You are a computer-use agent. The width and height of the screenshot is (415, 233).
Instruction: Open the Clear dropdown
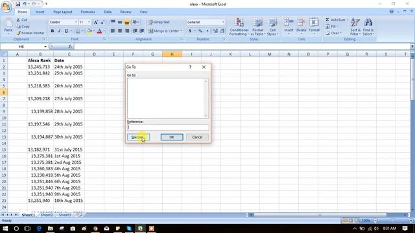(x=333, y=33)
